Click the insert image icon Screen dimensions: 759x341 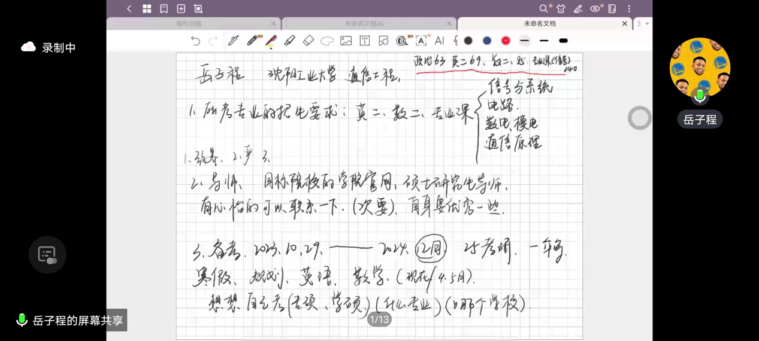click(x=346, y=41)
